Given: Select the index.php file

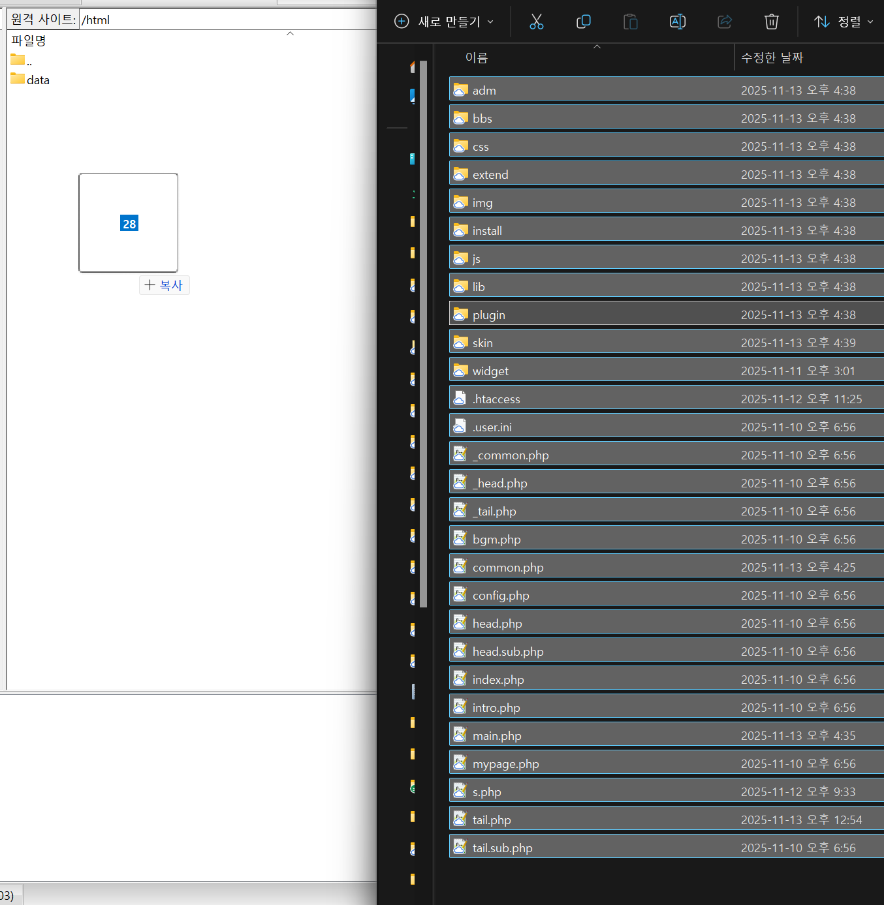Looking at the screenshot, I should click(498, 679).
